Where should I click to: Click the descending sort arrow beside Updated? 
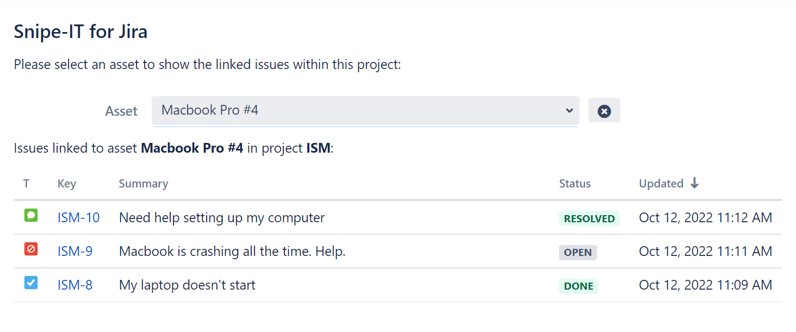tap(694, 183)
